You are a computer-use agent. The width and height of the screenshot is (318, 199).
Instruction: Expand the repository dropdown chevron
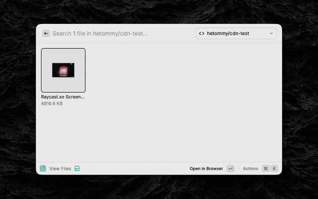click(x=271, y=33)
